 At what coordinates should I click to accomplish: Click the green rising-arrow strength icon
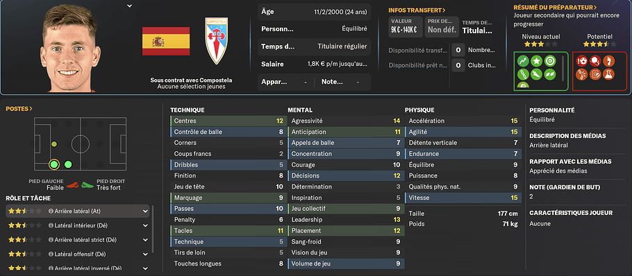coord(523,61)
